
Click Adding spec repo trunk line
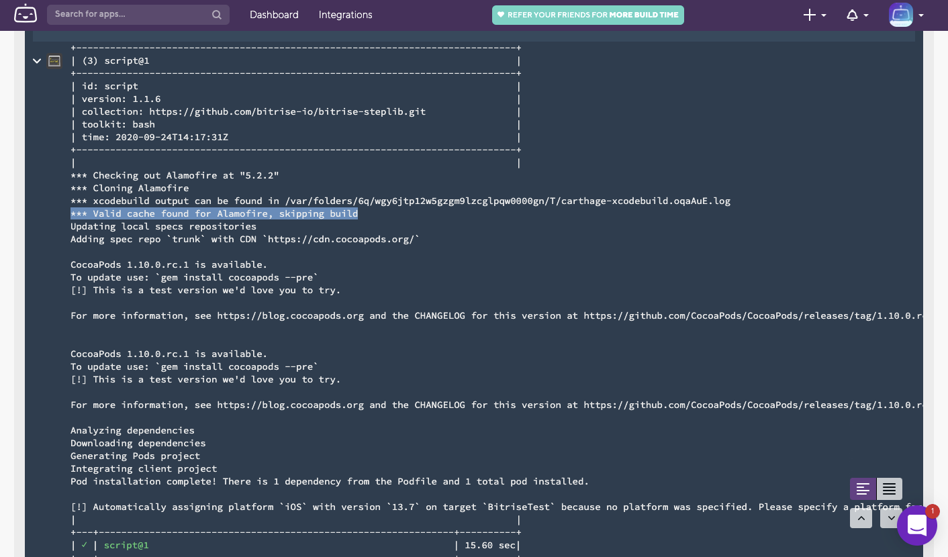245,240
